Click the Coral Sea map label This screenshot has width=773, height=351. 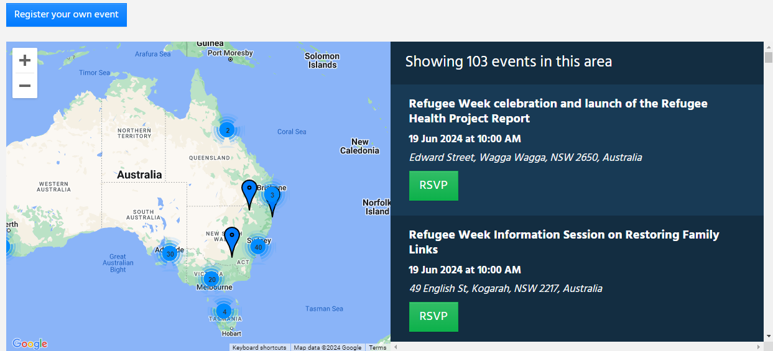[292, 132]
